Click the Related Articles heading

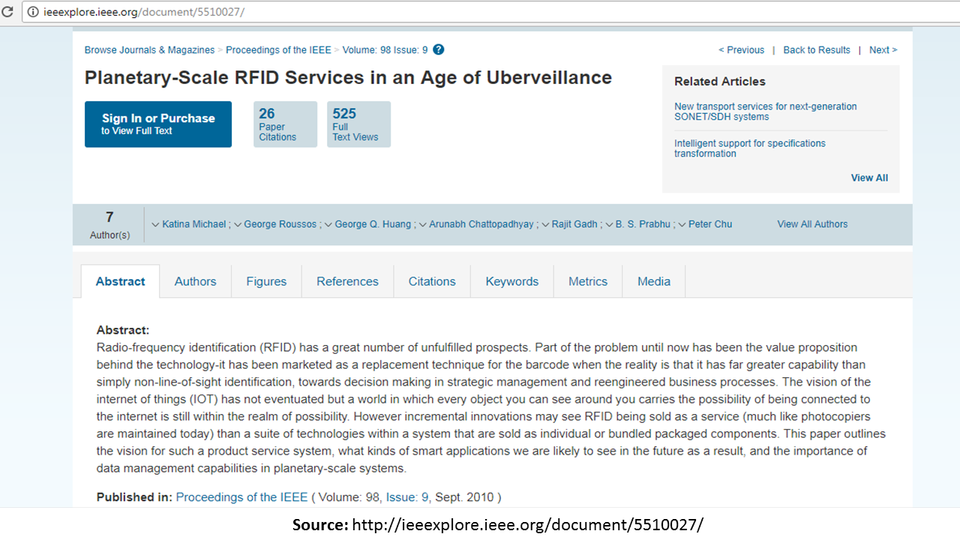[720, 82]
